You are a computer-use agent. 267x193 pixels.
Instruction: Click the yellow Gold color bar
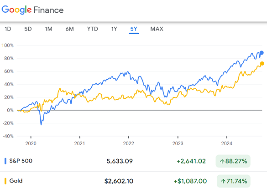click(5, 181)
